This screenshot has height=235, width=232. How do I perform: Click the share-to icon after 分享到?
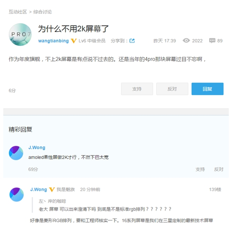click(132, 41)
